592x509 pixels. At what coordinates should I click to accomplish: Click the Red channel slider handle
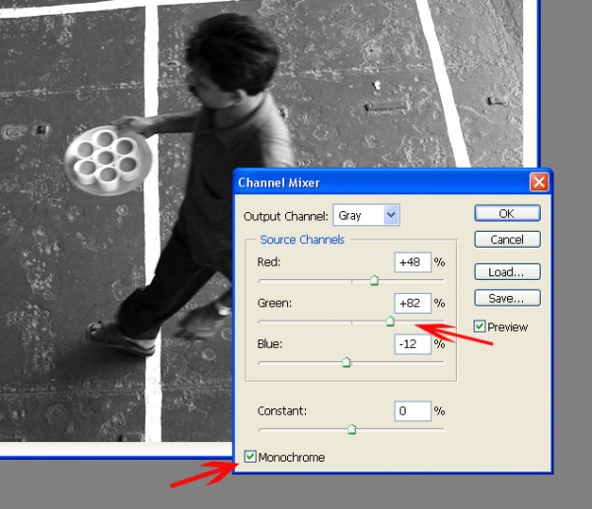374,281
